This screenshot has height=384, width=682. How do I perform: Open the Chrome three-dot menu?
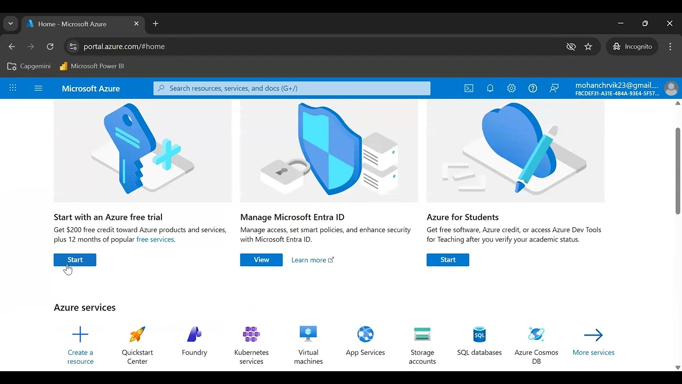click(670, 46)
